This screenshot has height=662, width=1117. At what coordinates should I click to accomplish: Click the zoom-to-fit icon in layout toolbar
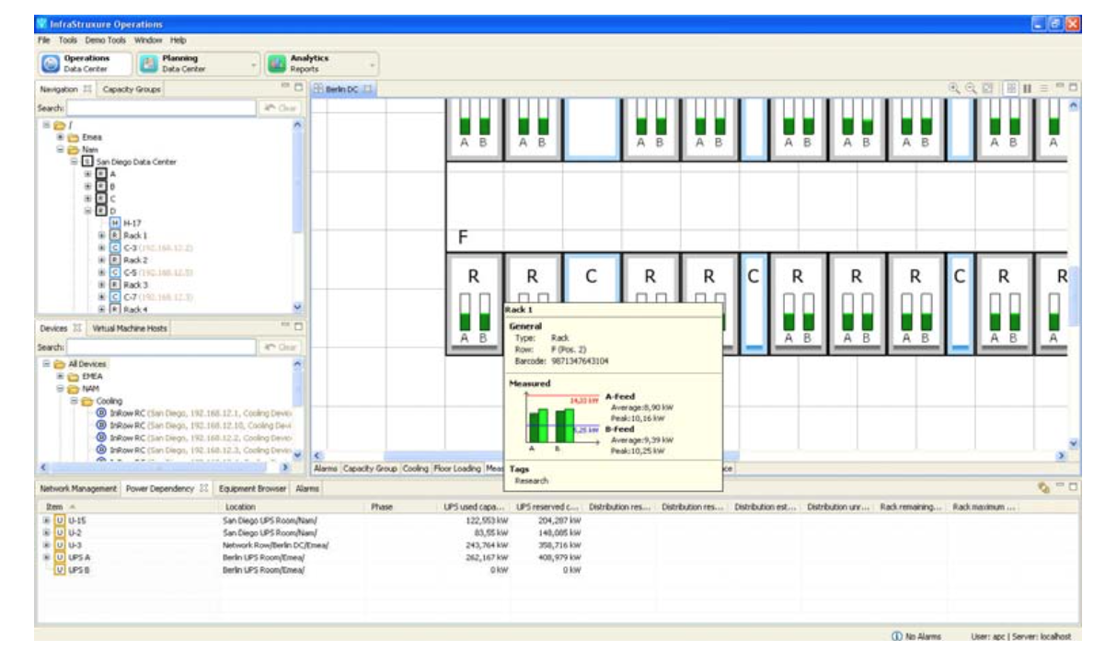985,88
